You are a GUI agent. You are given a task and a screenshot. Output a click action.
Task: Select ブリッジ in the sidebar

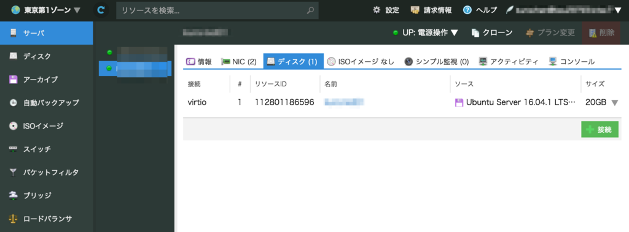coord(47,196)
